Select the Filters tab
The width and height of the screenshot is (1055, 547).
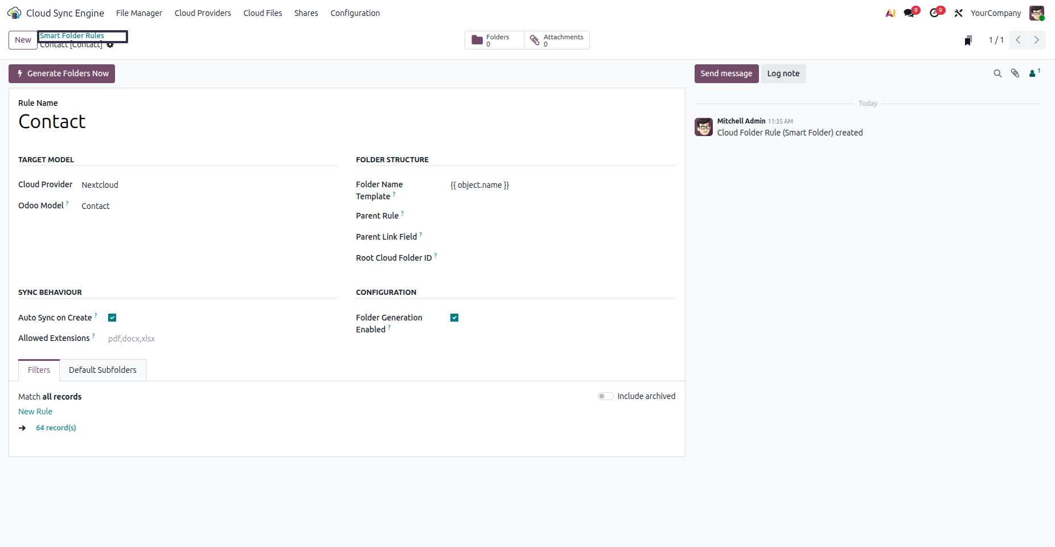[39, 370]
